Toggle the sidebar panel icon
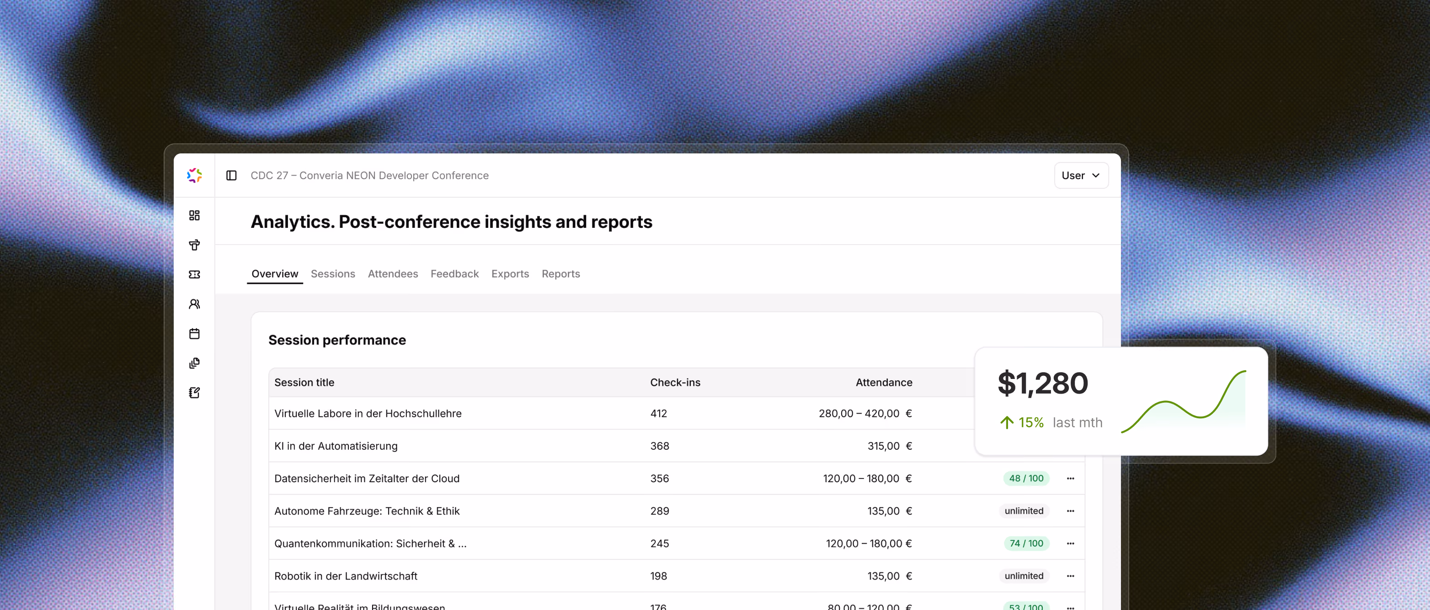 (x=231, y=175)
